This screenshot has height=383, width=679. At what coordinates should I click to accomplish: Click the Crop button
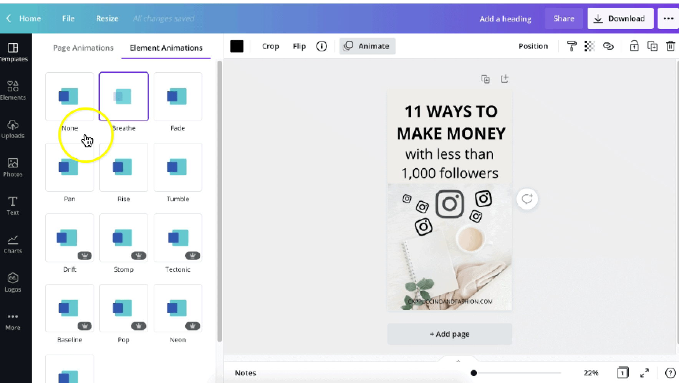pos(270,46)
